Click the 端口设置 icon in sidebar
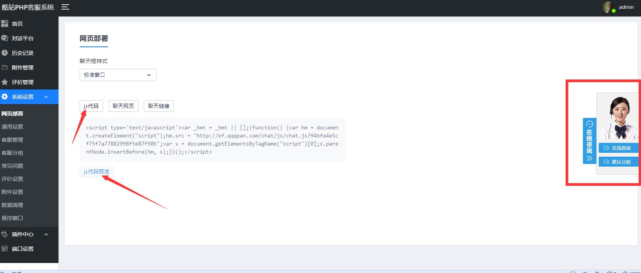 coord(5,249)
